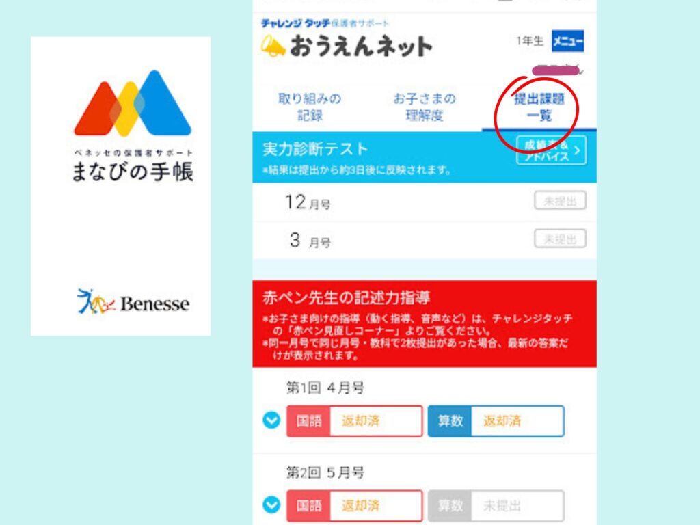
Task: Select the blue 算数 subject icon for 第1回 4月号
Action: pos(450,422)
